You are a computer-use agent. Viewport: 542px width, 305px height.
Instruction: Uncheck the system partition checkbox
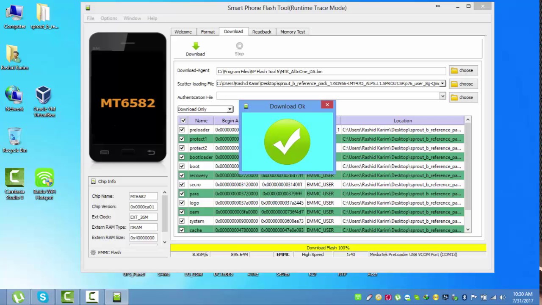(x=182, y=221)
